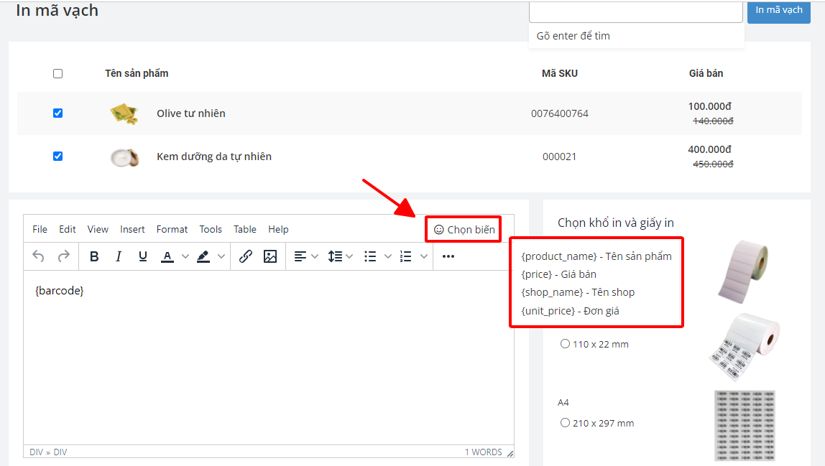Show more toolbar options (three dots)
This screenshot has height=466, width=825.
point(448,256)
